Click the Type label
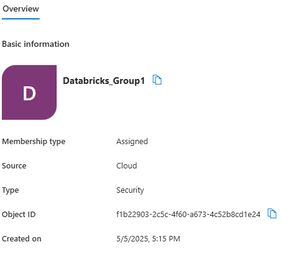304x256 pixels. click(10, 190)
